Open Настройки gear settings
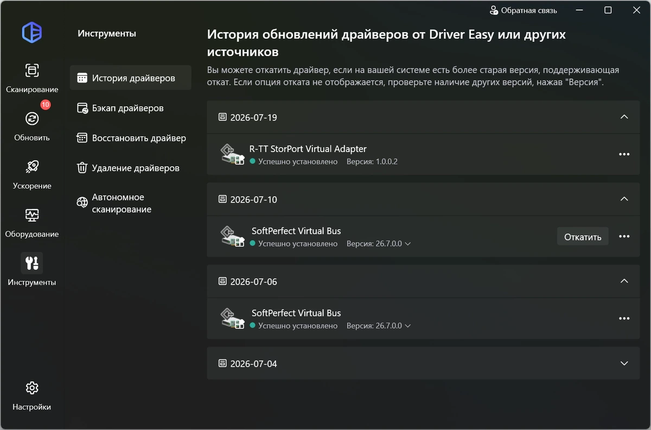The height and width of the screenshot is (430, 651). click(32, 396)
